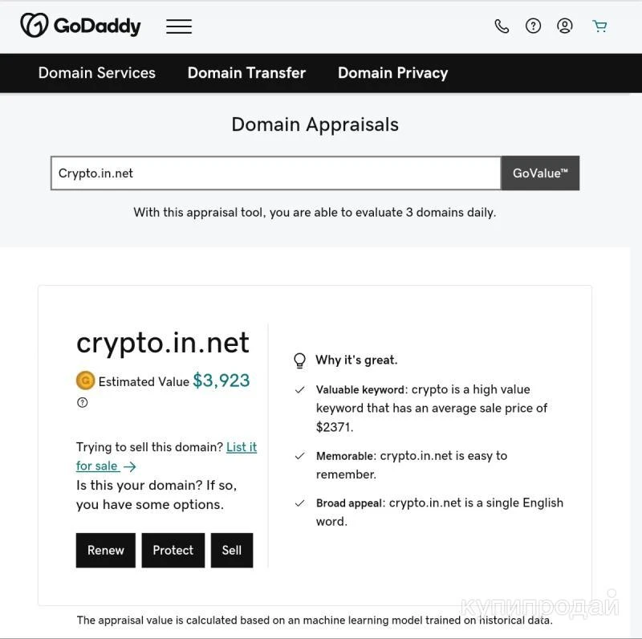Click the lightbulb icon beside Why it's great

[300, 360]
